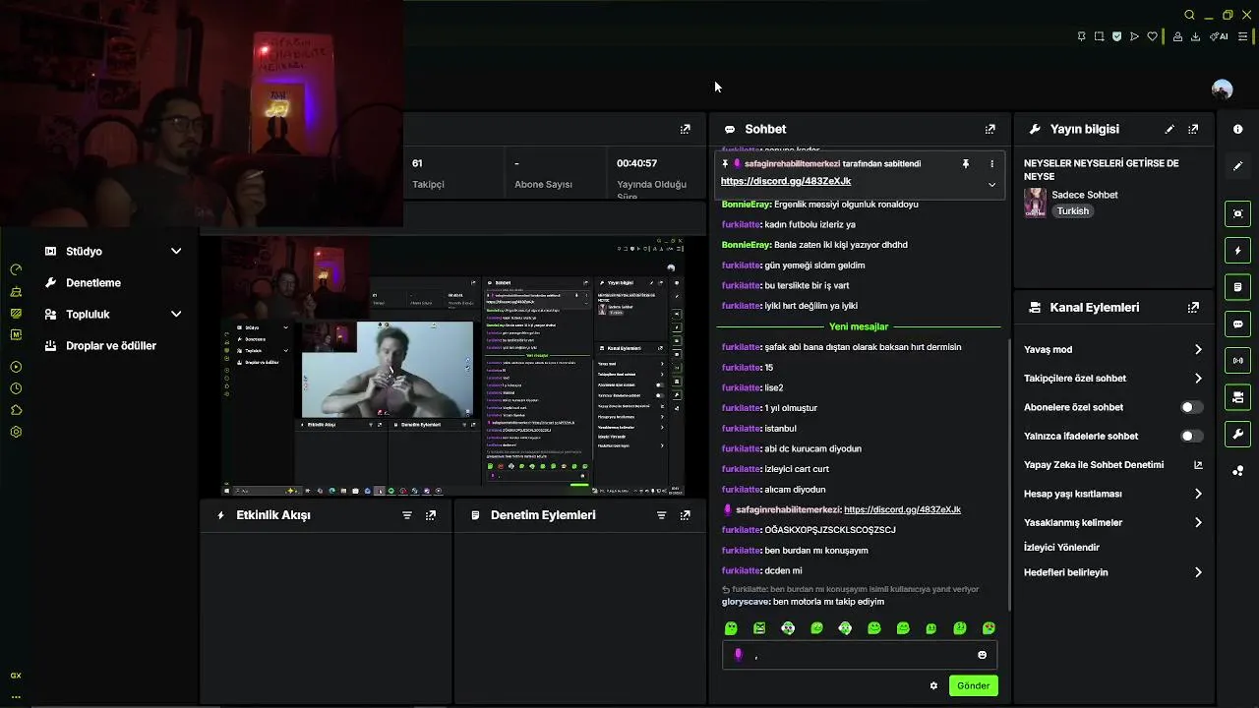Image resolution: width=1259 pixels, height=708 pixels.
Task: Open Droplar ve ödüller page
Action: [111, 345]
